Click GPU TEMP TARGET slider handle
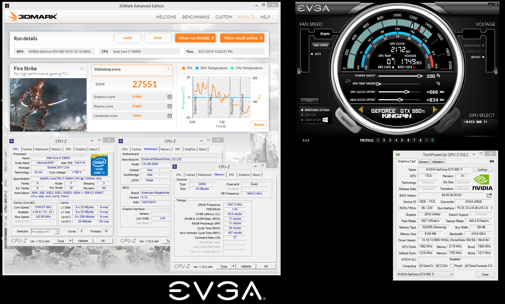 pyautogui.click(x=378, y=84)
